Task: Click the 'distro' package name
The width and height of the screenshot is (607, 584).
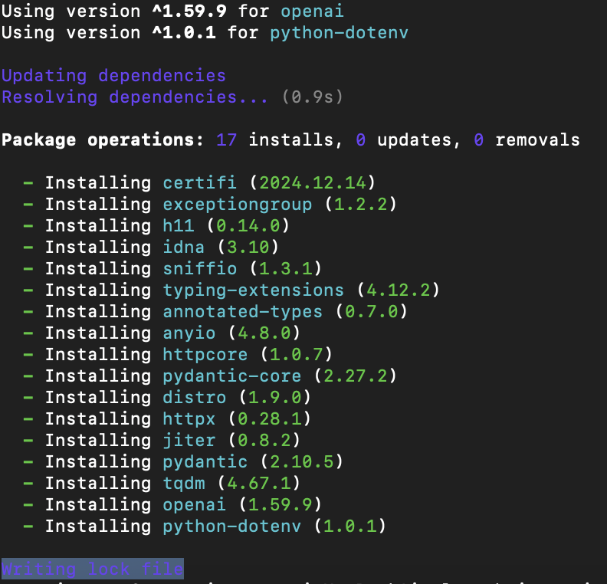Action: coord(195,398)
